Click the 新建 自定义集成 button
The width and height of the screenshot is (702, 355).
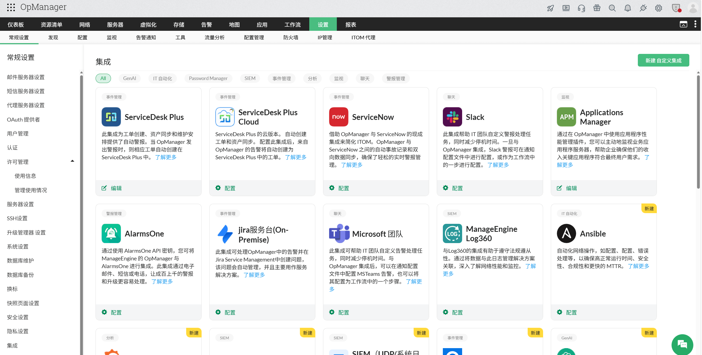[x=663, y=60]
